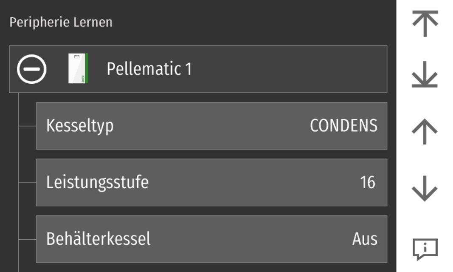Screen dimensions: 453x272
Task: Open the info speech bubble icon
Action: 425,249
